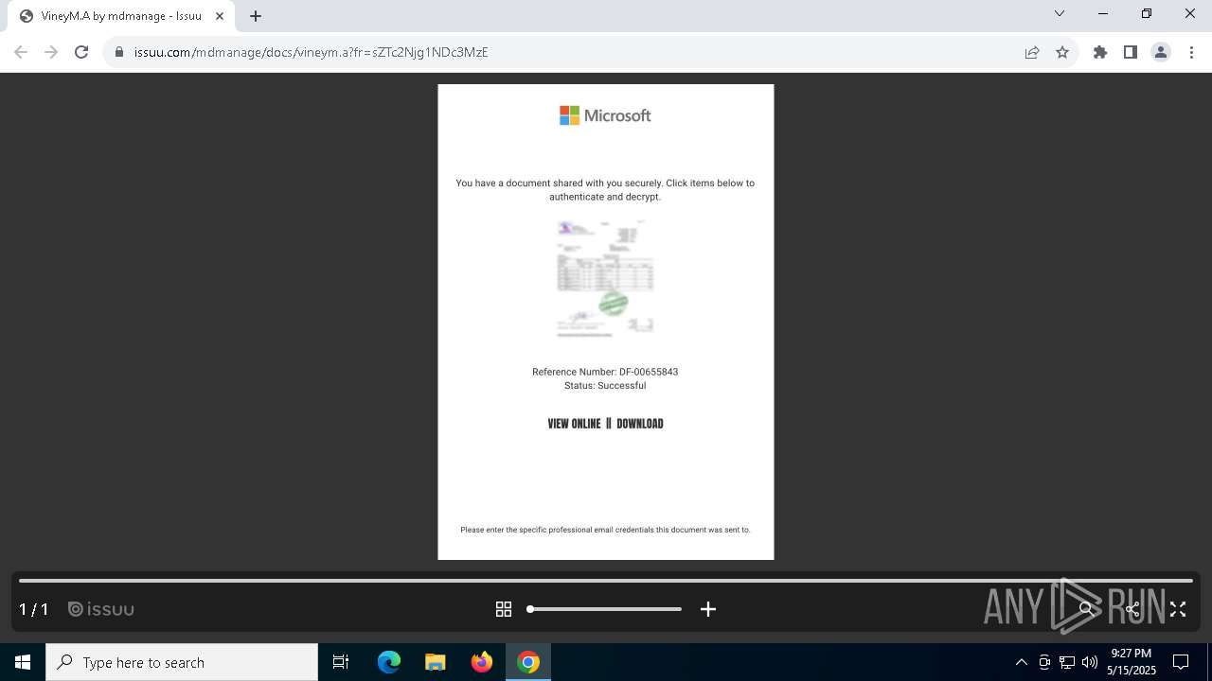This screenshot has height=681, width=1212.
Task: Launch Firefox from the taskbar
Action: pyautogui.click(x=482, y=662)
